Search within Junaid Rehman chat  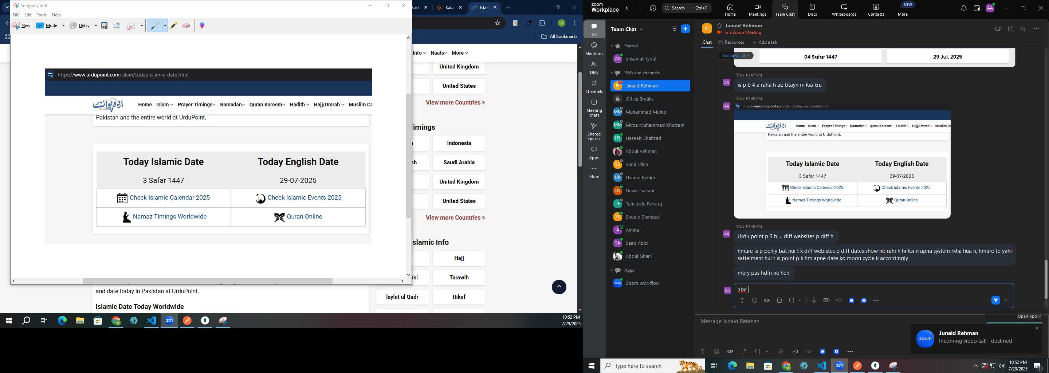[1024, 29]
